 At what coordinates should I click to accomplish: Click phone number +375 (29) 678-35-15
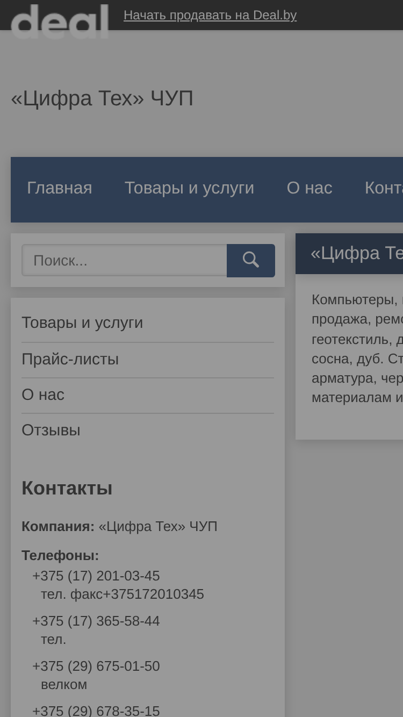(96, 711)
